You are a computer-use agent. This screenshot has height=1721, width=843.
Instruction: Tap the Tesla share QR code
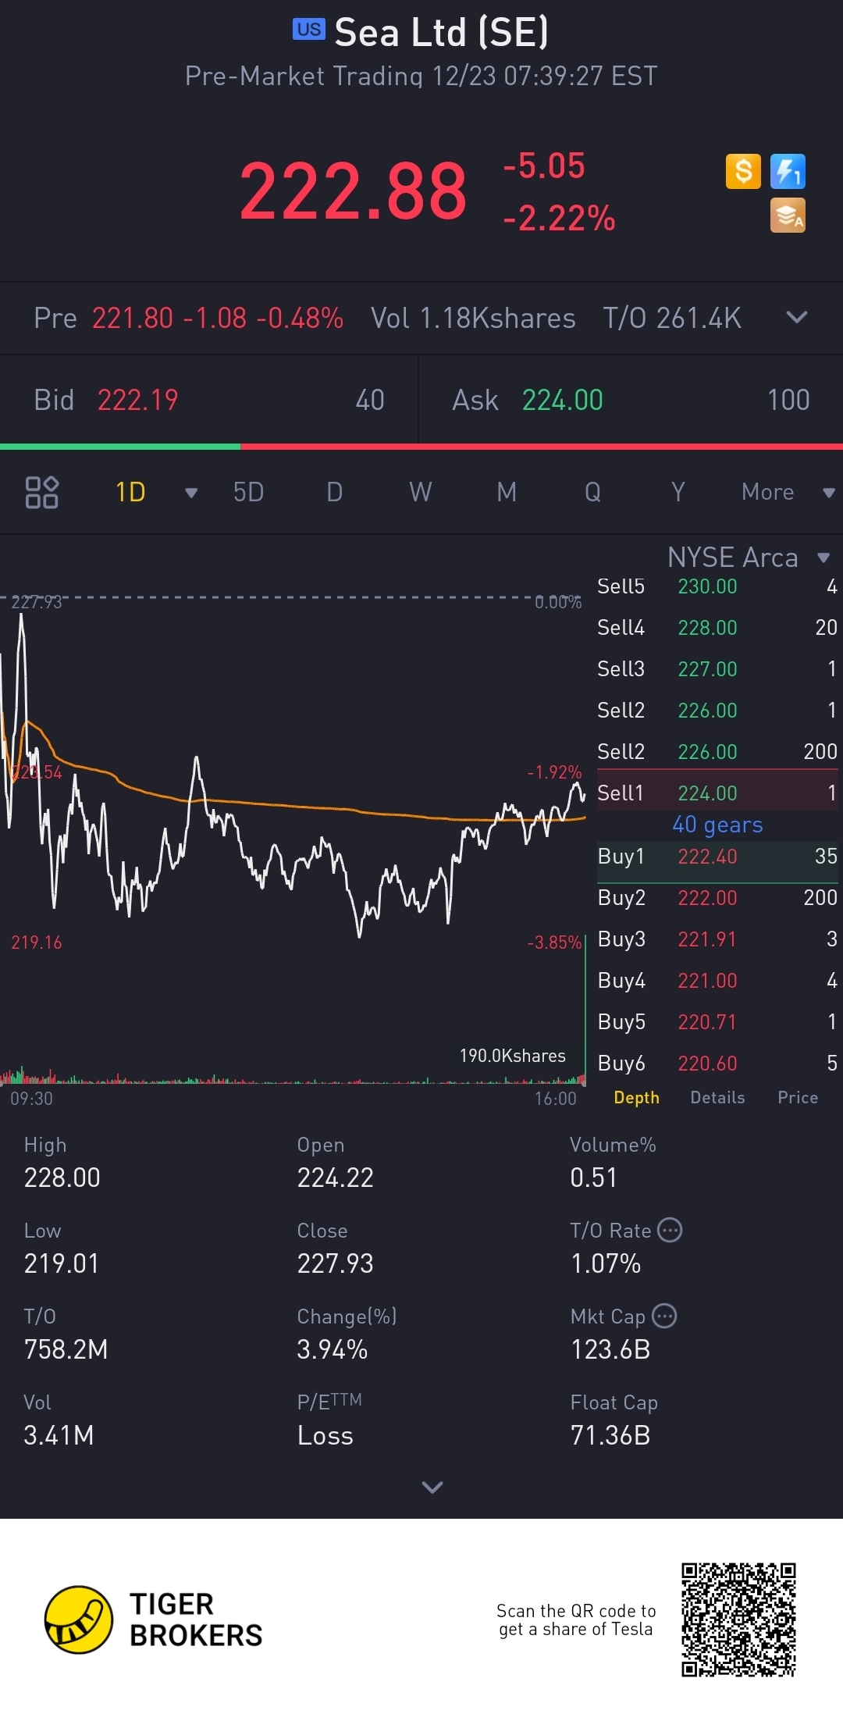pyautogui.click(x=738, y=1619)
